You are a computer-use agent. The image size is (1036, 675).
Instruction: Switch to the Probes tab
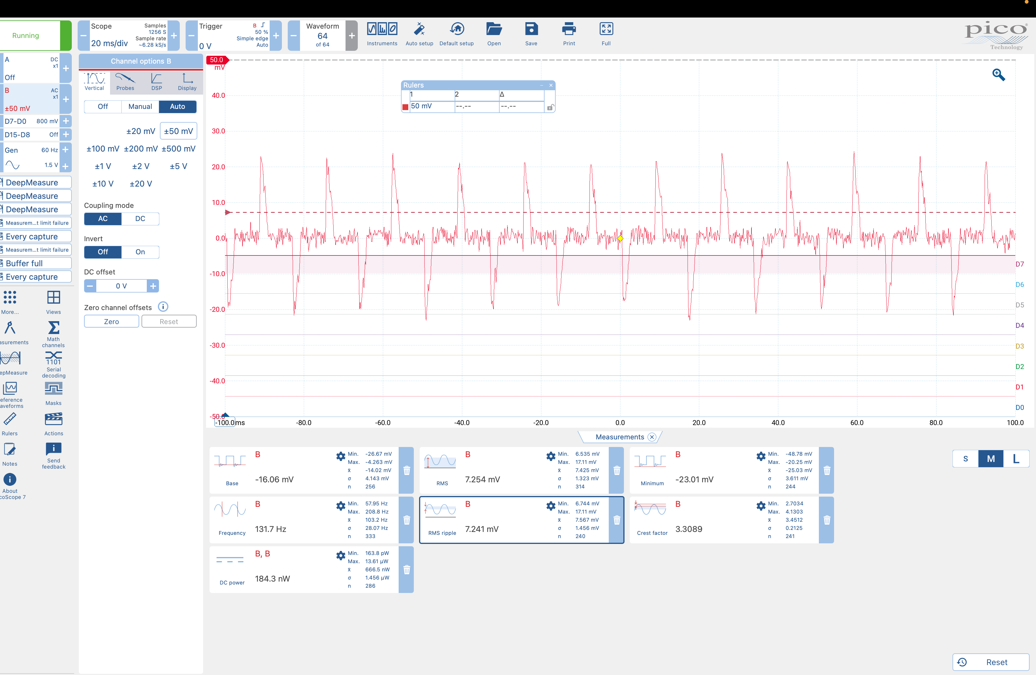pos(125,81)
